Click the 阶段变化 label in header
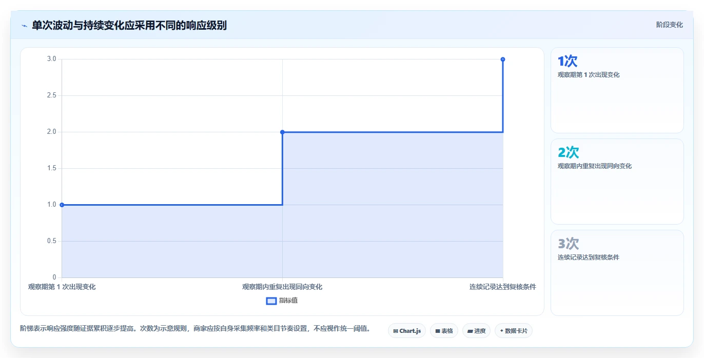This screenshot has height=358, width=704. pyautogui.click(x=670, y=25)
